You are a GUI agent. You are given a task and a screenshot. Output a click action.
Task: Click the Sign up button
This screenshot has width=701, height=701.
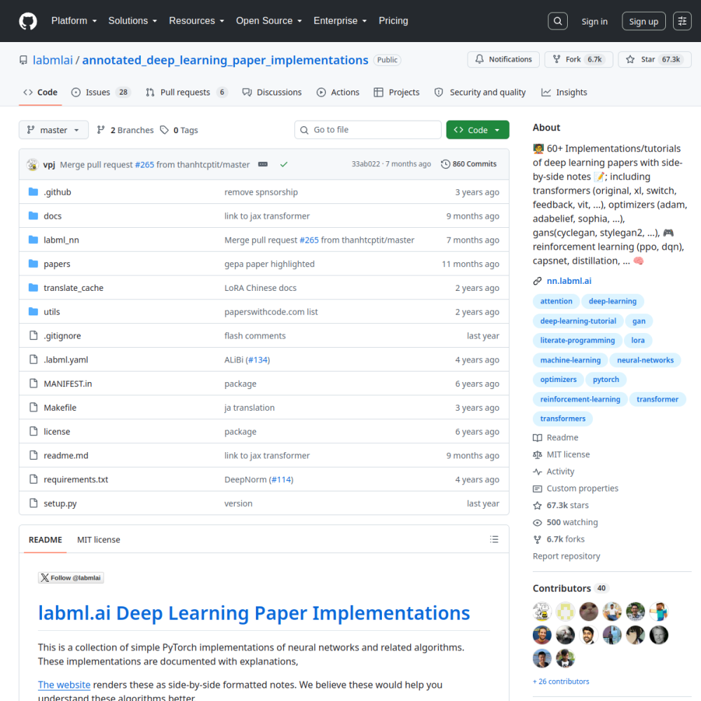(x=644, y=22)
